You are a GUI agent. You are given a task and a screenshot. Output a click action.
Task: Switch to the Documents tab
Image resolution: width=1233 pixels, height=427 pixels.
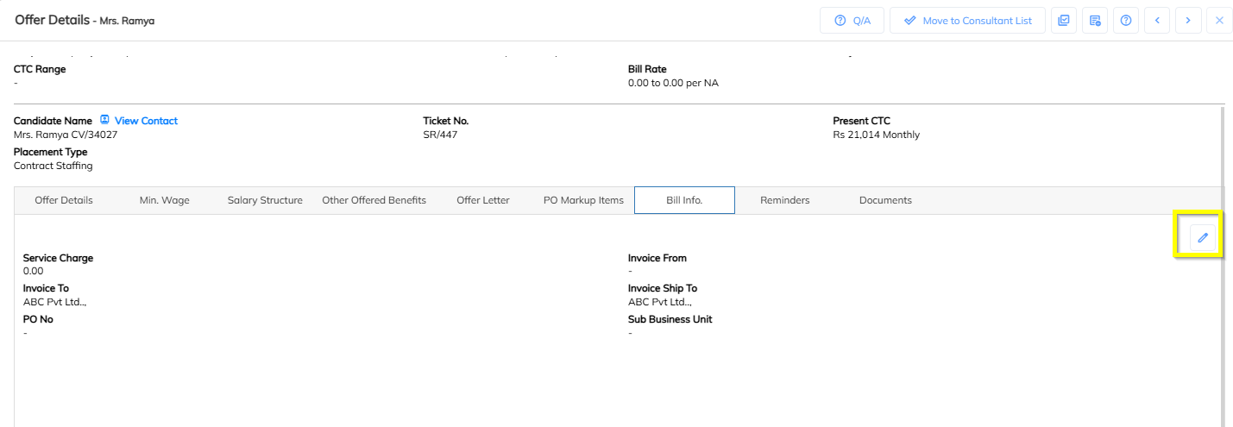885,200
